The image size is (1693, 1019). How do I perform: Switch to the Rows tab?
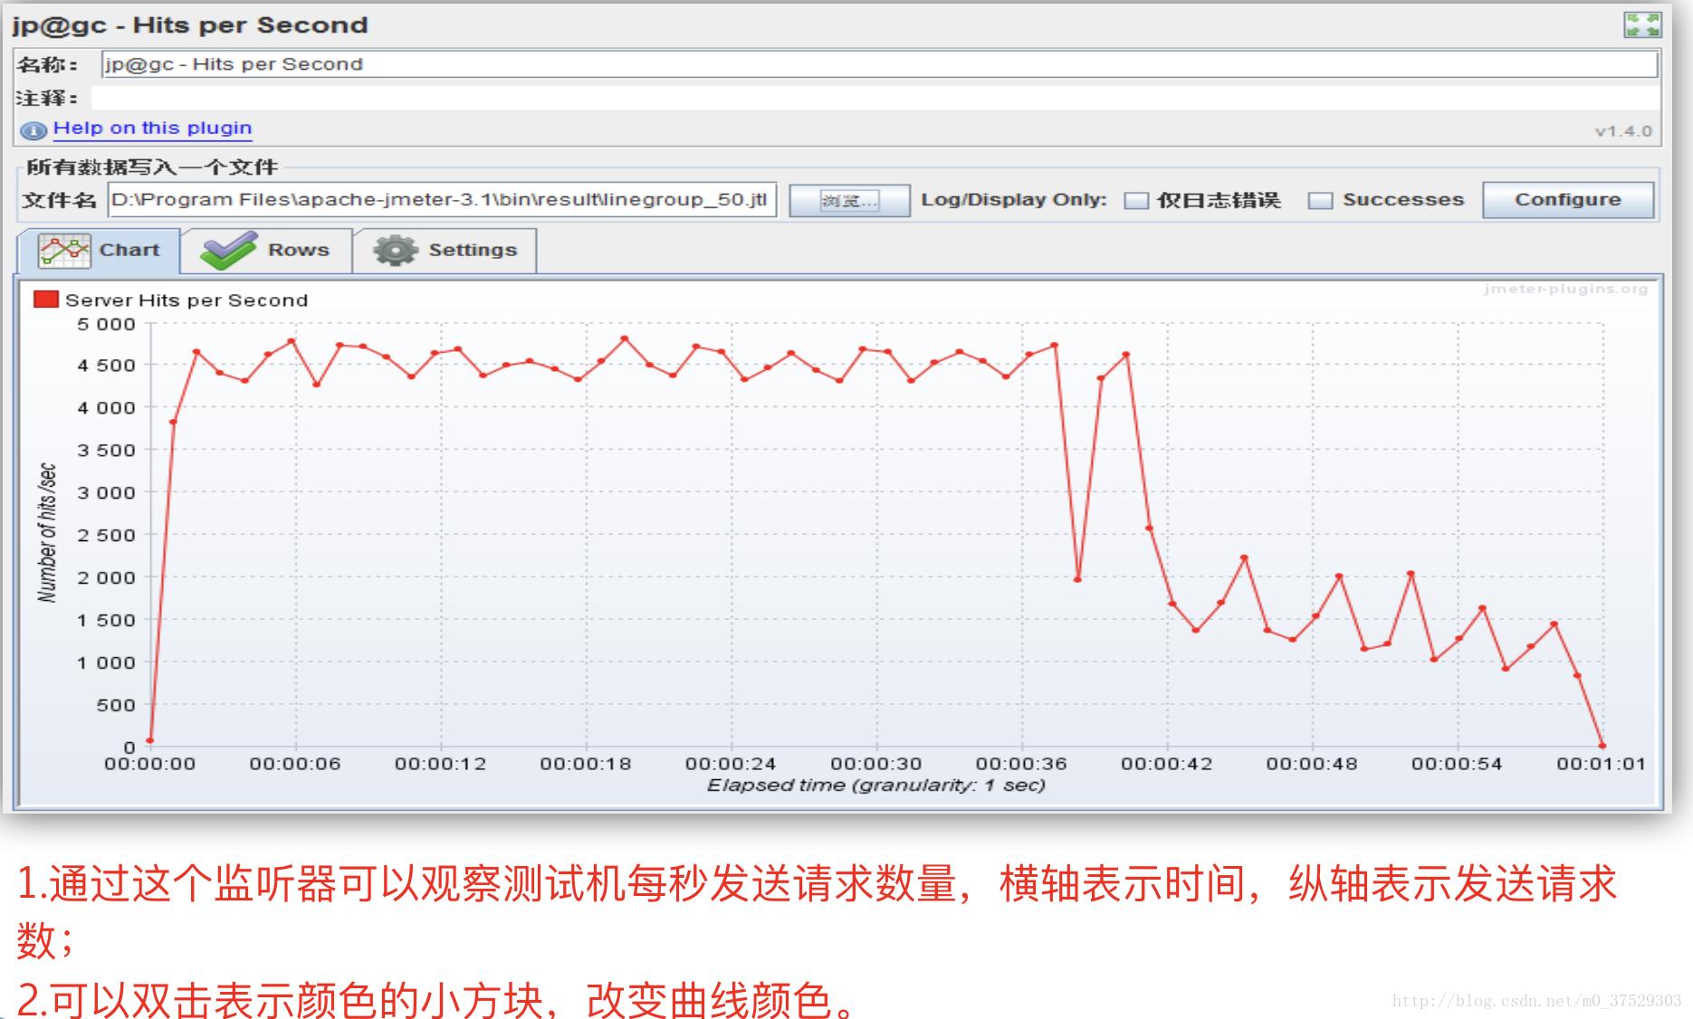[299, 249]
